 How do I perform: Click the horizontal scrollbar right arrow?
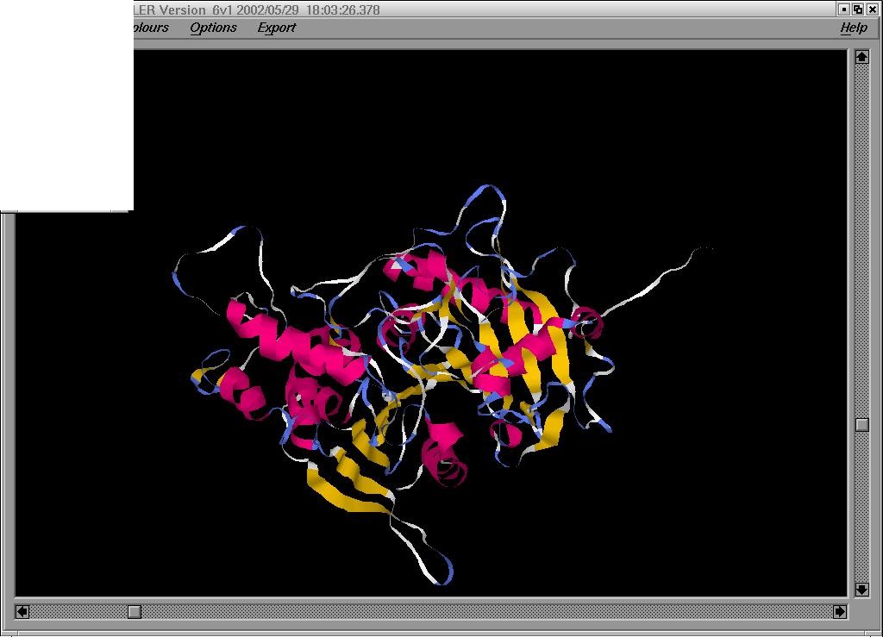click(x=839, y=611)
